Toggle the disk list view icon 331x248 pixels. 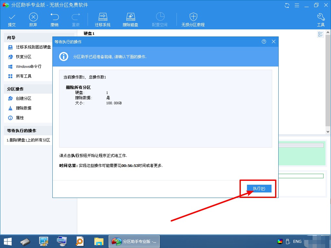320,34
